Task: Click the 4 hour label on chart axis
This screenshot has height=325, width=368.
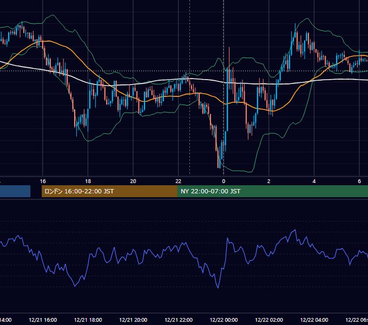Action: click(314, 181)
